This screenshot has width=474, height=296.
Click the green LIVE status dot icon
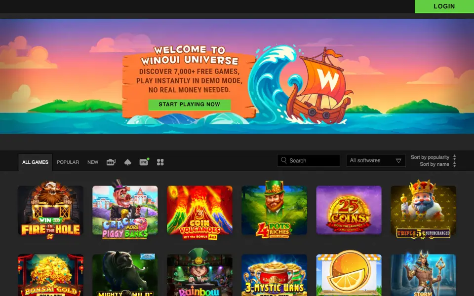148,159
